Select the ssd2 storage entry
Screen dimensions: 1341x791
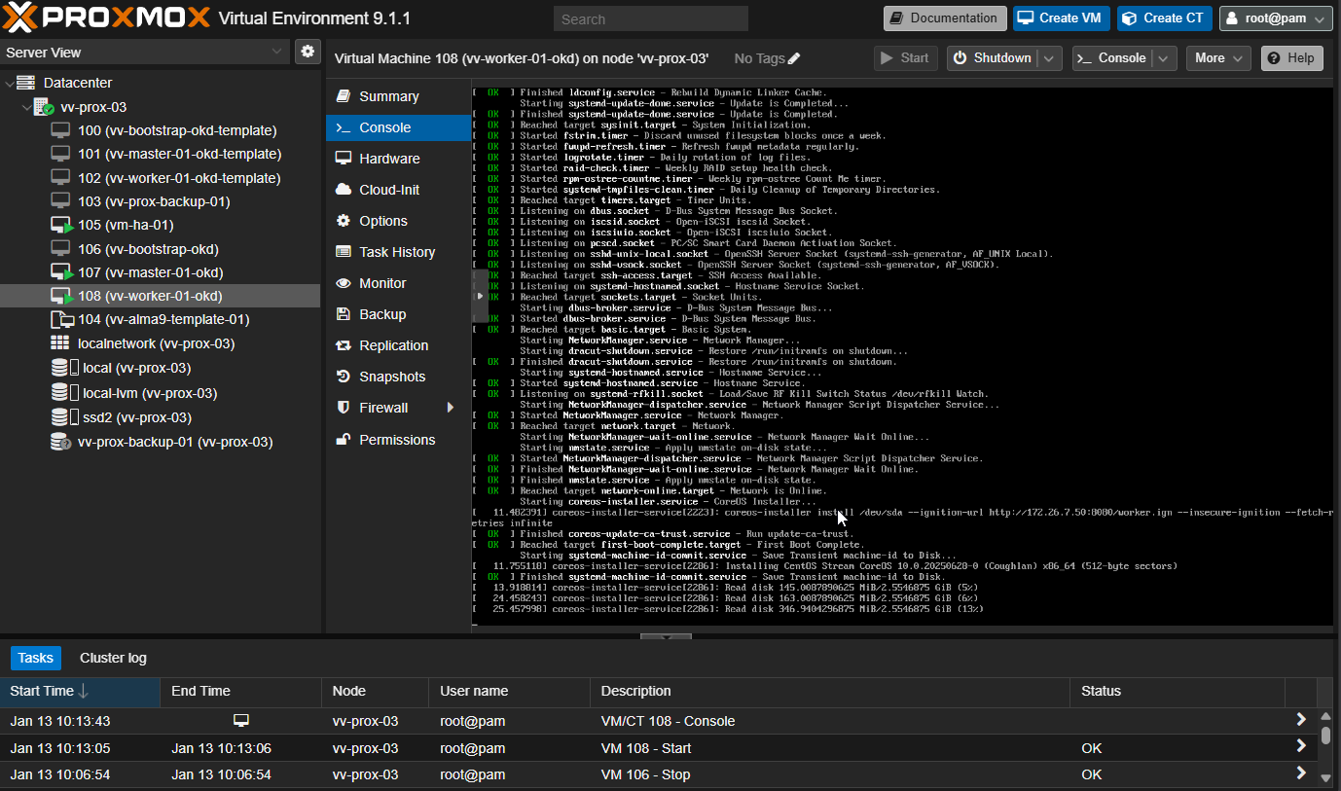point(136,417)
